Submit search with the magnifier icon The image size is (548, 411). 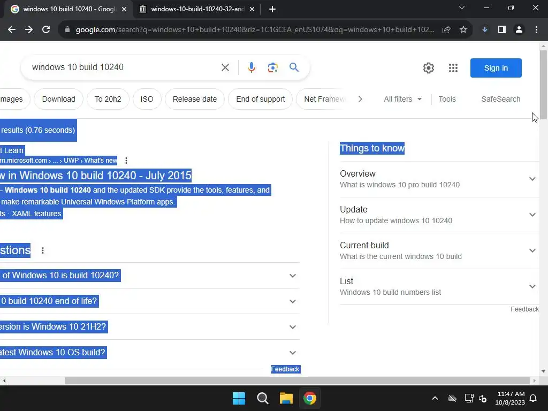[x=294, y=67]
